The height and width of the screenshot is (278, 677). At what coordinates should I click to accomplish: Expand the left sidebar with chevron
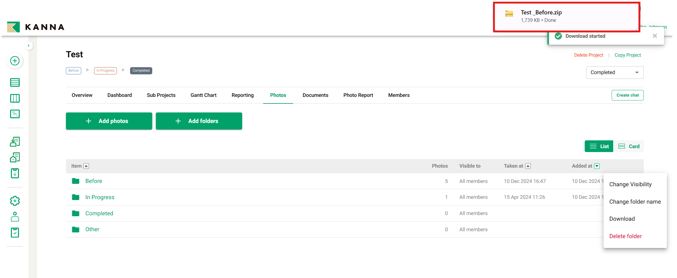coord(28,46)
